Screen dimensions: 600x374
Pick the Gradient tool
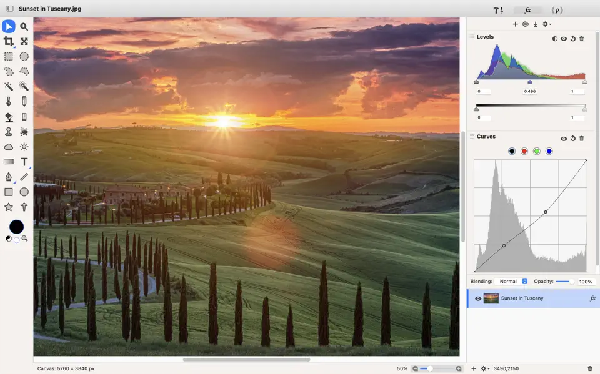pos(8,162)
